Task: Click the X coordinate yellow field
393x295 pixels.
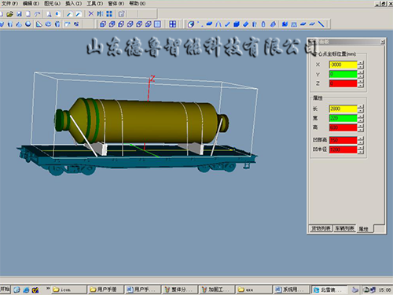Action: (343, 65)
